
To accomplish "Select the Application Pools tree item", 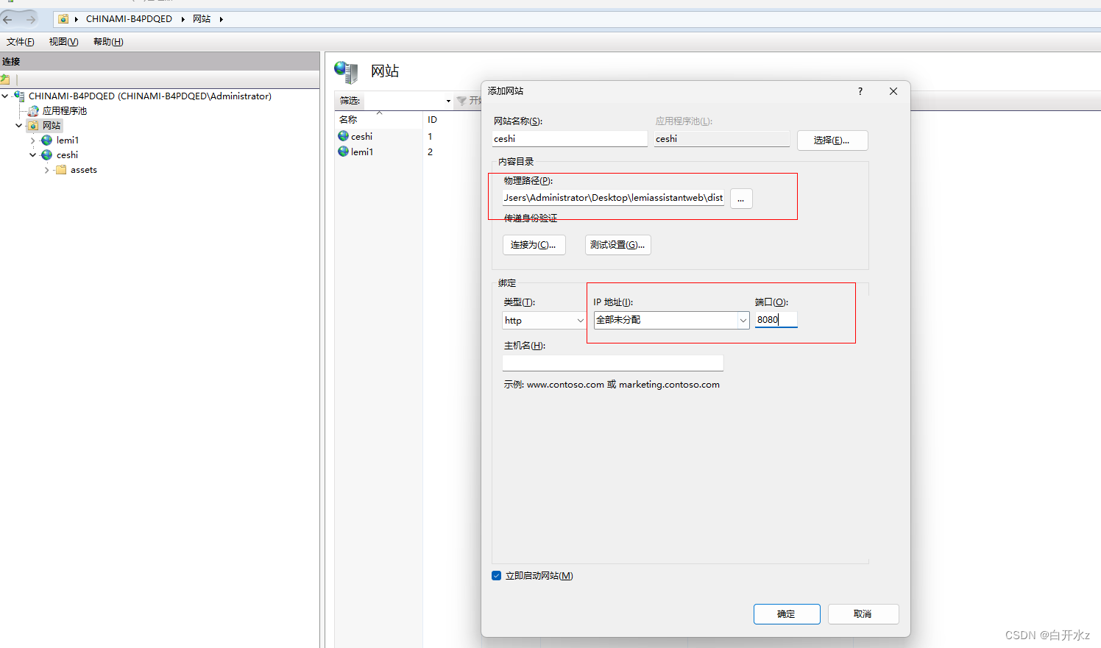I will (65, 111).
